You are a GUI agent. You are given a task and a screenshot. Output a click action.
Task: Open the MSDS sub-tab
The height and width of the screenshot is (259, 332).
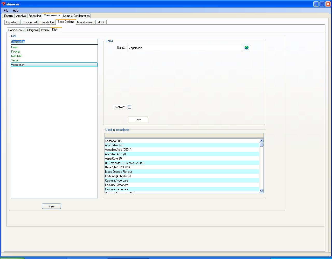point(101,22)
